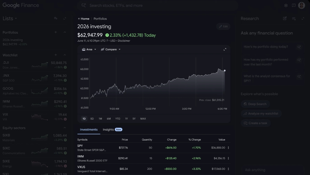This screenshot has height=175, width=310.
Task: Click the back arrow next to Home
Action: [79, 19]
